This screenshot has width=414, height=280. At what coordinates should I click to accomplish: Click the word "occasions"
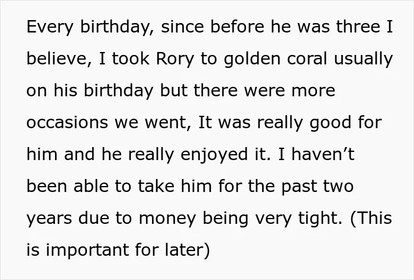pos(67,122)
